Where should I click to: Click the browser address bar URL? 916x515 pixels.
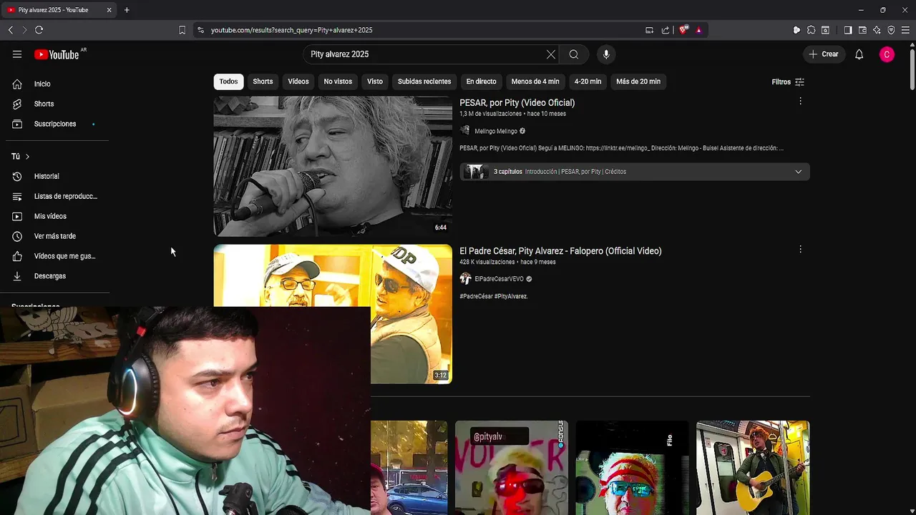point(292,30)
